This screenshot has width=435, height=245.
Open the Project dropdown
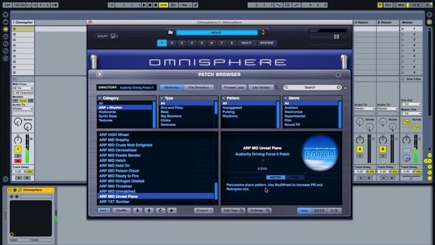(x=204, y=210)
